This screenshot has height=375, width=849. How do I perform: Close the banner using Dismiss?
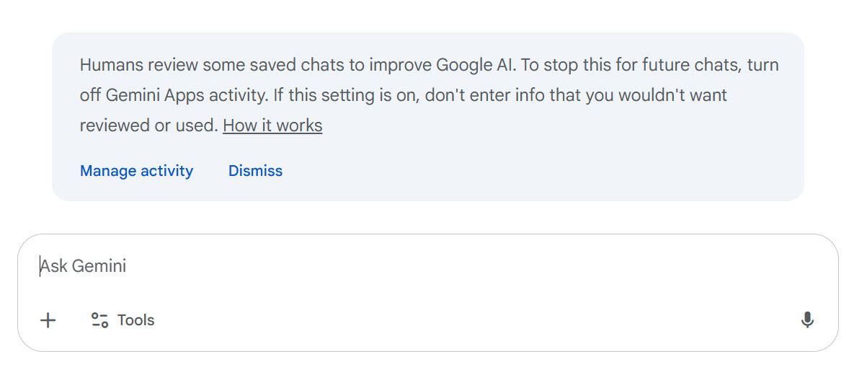(255, 171)
